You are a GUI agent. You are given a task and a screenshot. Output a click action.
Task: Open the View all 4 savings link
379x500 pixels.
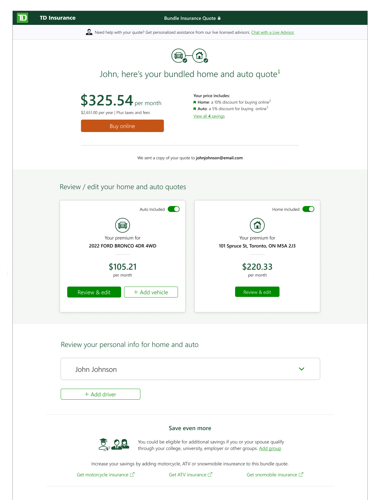point(209,116)
